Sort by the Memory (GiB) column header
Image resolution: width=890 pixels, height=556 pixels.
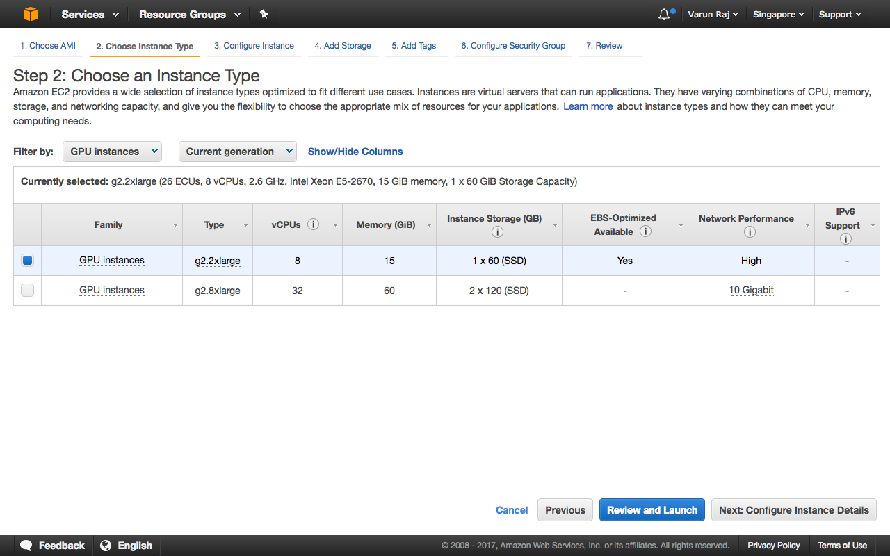pos(386,224)
